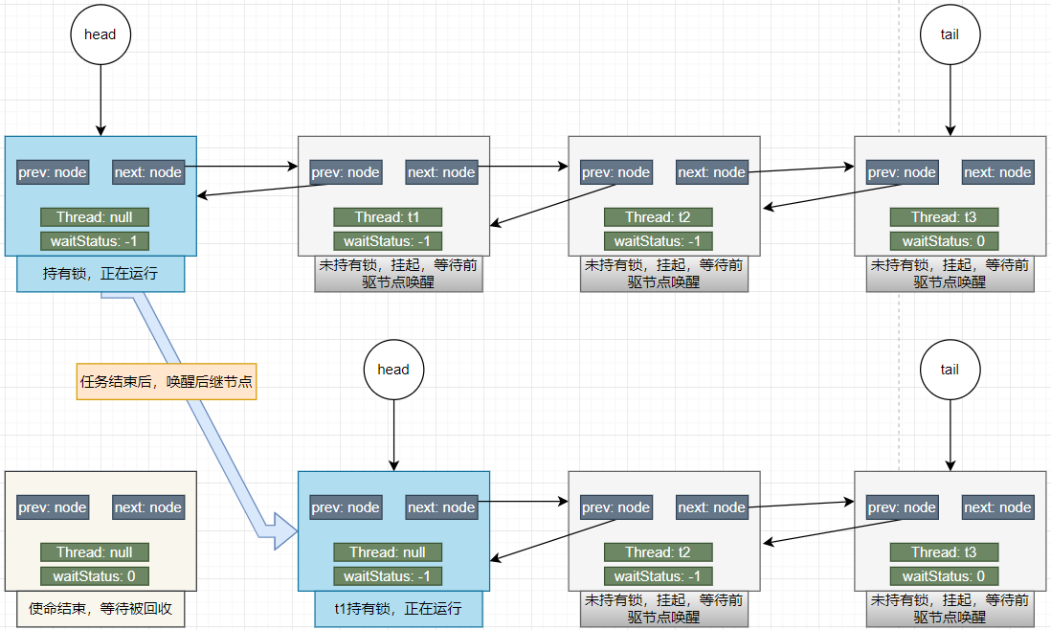
Task: Click 'Thread: null' in the lower blue head node
Action: pyautogui.click(x=388, y=552)
